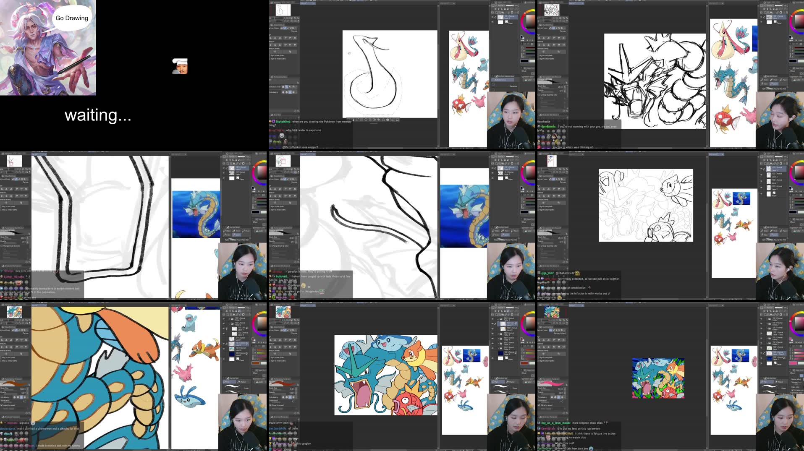Click the Go Drawing button
Image resolution: width=804 pixels, height=451 pixels.
point(71,18)
